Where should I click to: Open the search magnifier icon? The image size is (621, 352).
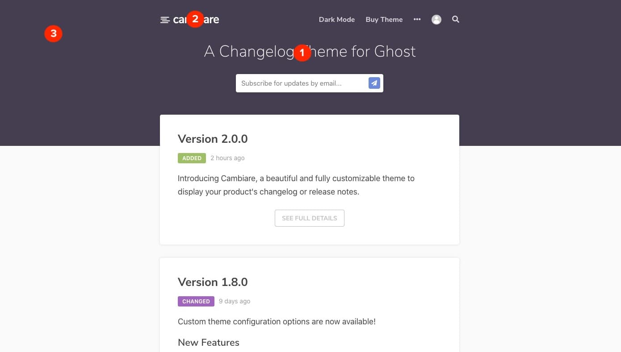click(x=456, y=19)
